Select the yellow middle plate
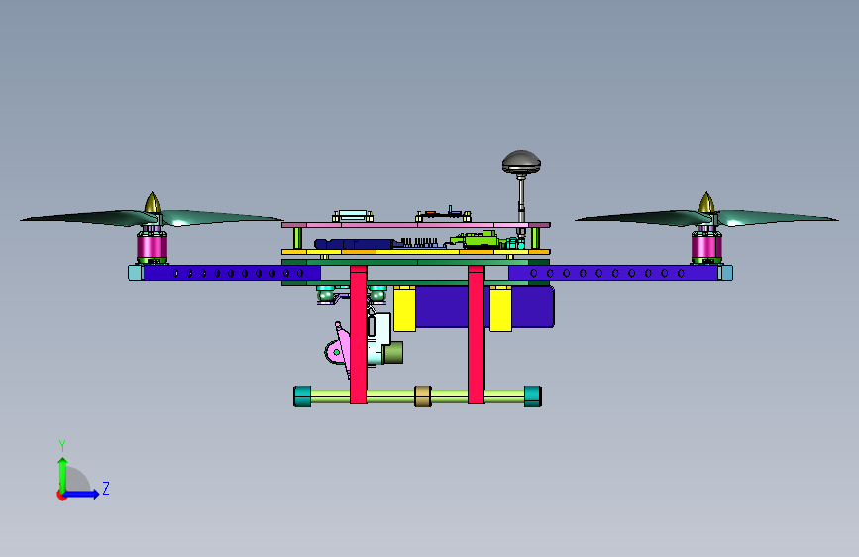This screenshot has height=557, width=859. (416, 252)
